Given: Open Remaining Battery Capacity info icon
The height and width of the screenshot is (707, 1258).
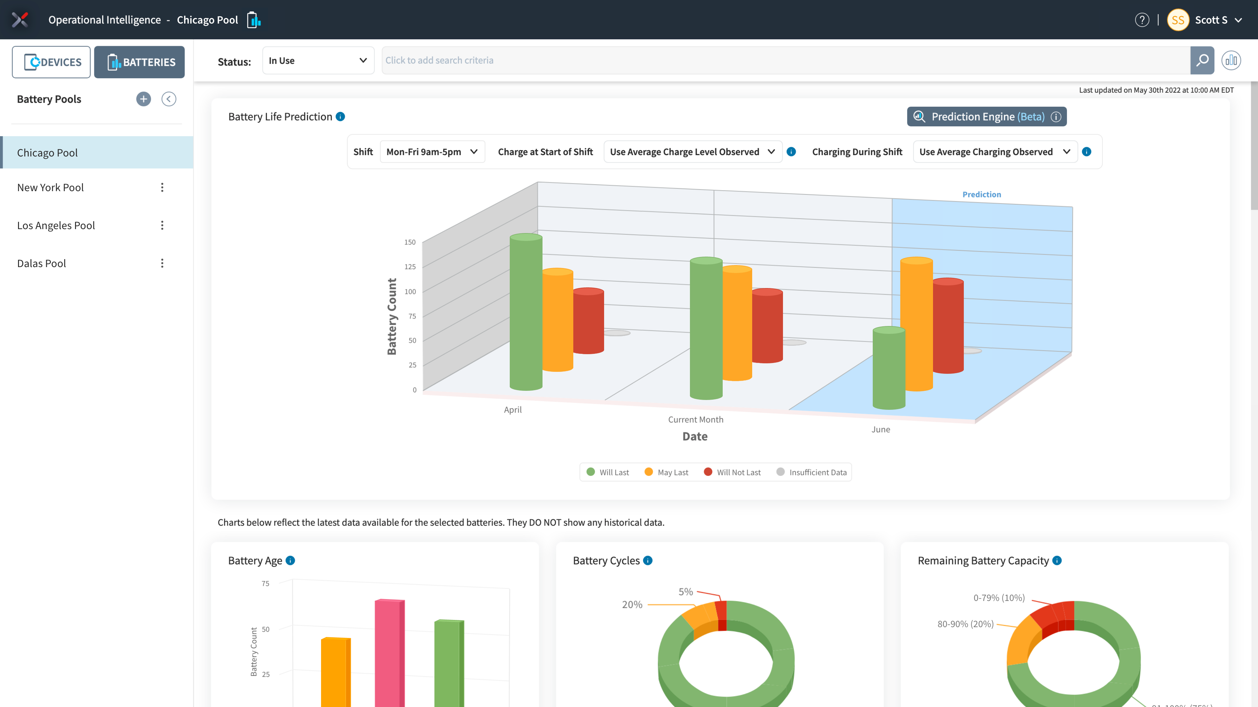Looking at the screenshot, I should 1057,561.
